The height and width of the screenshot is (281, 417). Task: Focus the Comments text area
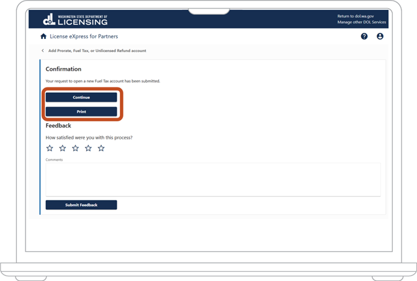click(x=213, y=179)
